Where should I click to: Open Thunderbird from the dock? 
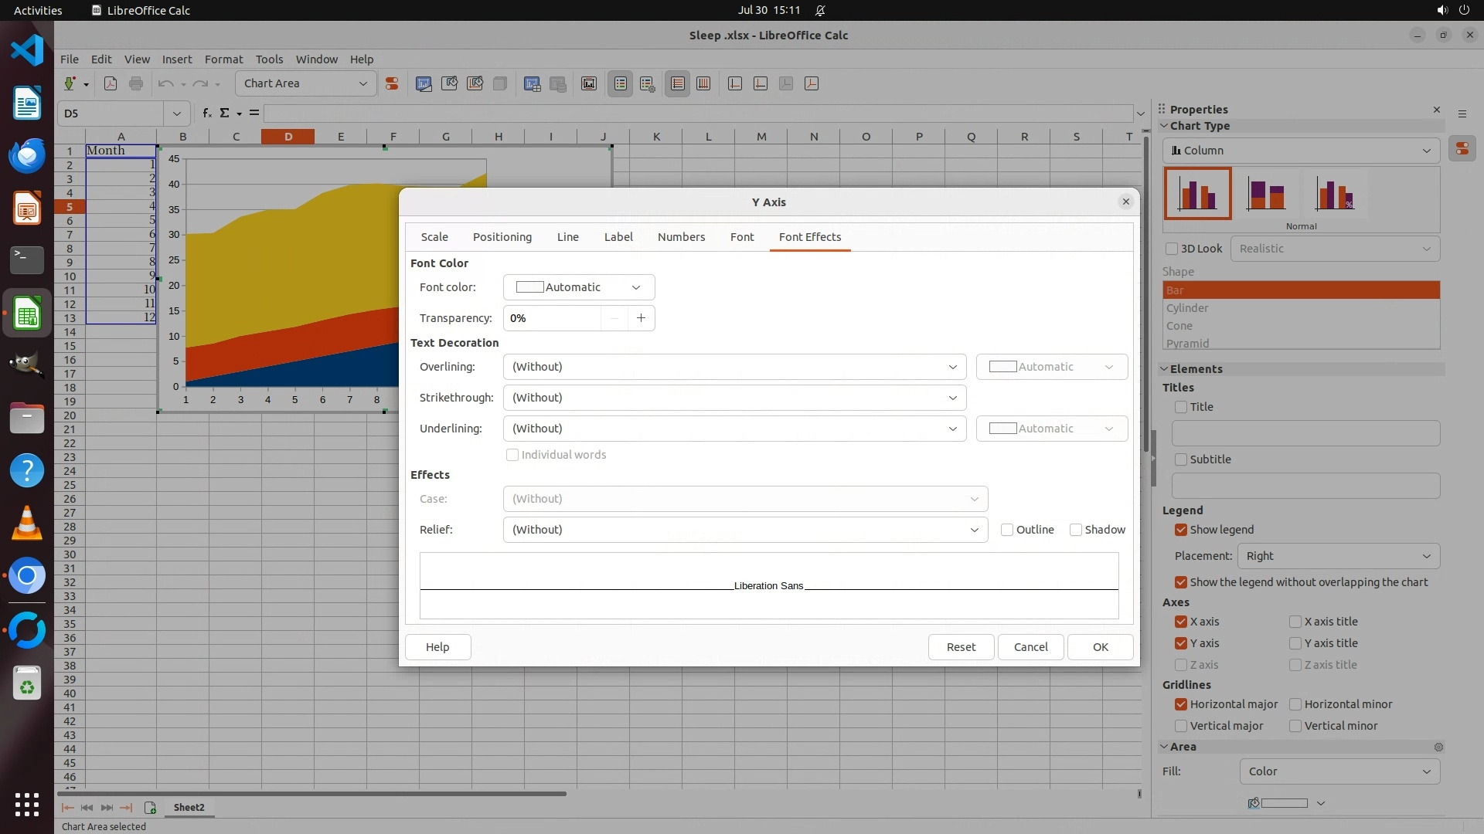27,156
